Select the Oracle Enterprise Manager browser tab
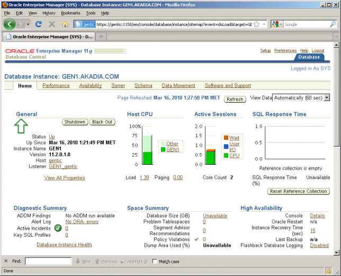The image size is (341, 276). (50, 37)
